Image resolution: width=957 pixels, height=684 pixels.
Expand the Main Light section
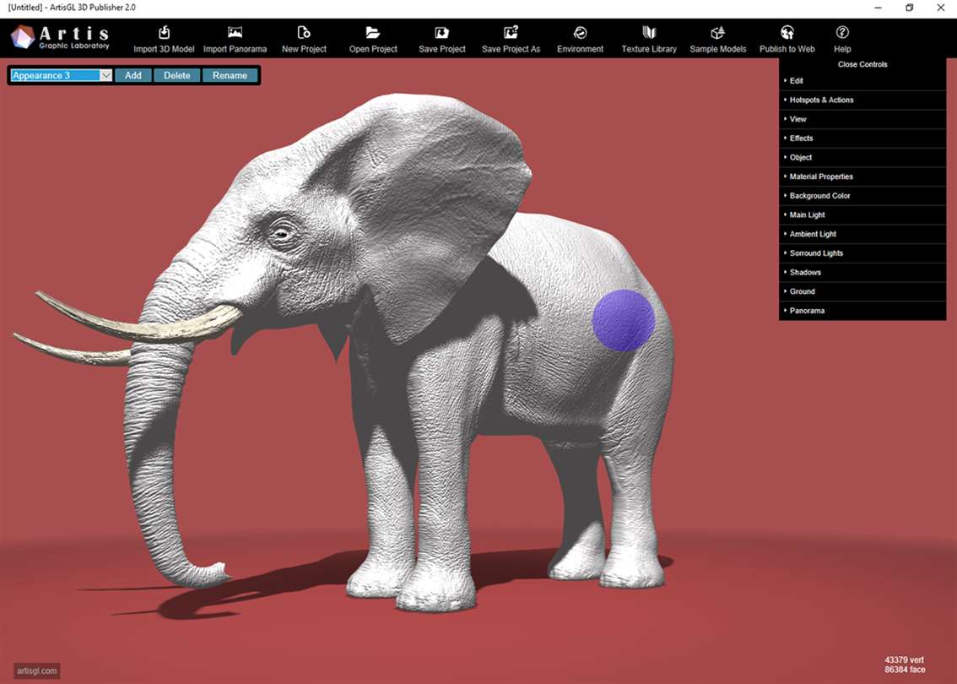[x=862, y=214]
